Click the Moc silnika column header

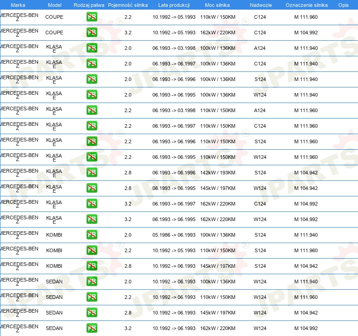pos(217,5)
